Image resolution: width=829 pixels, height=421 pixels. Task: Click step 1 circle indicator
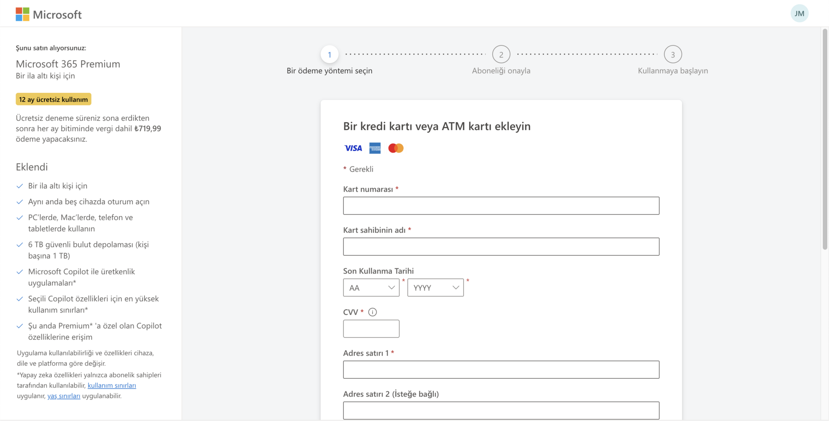pyautogui.click(x=329, y=54)
